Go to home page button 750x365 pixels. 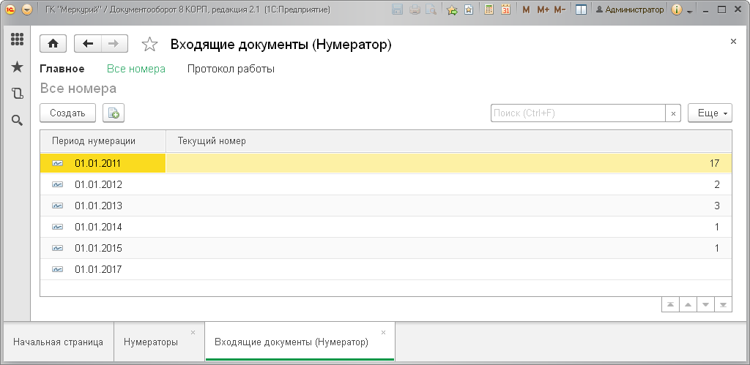point(53,44)
